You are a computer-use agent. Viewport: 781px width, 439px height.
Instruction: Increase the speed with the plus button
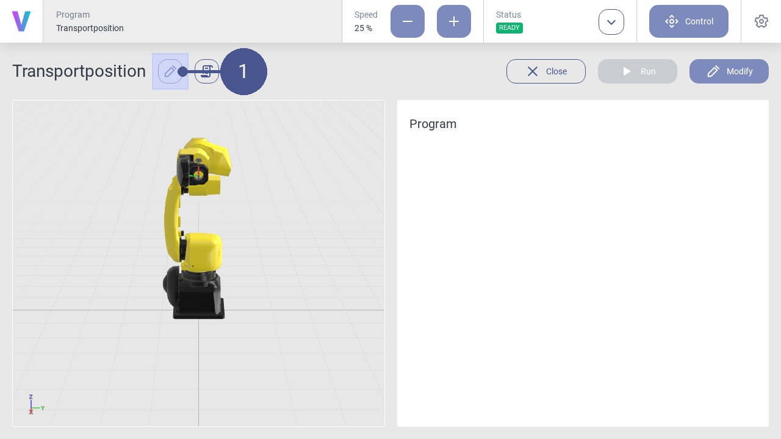pyautogui.click(x=454, y=21)
